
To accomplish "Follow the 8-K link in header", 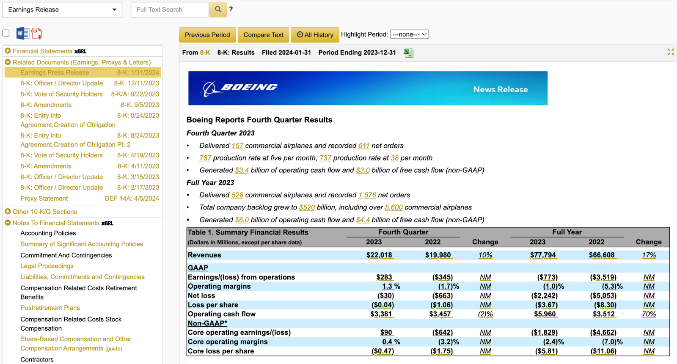I will [205, 52].
